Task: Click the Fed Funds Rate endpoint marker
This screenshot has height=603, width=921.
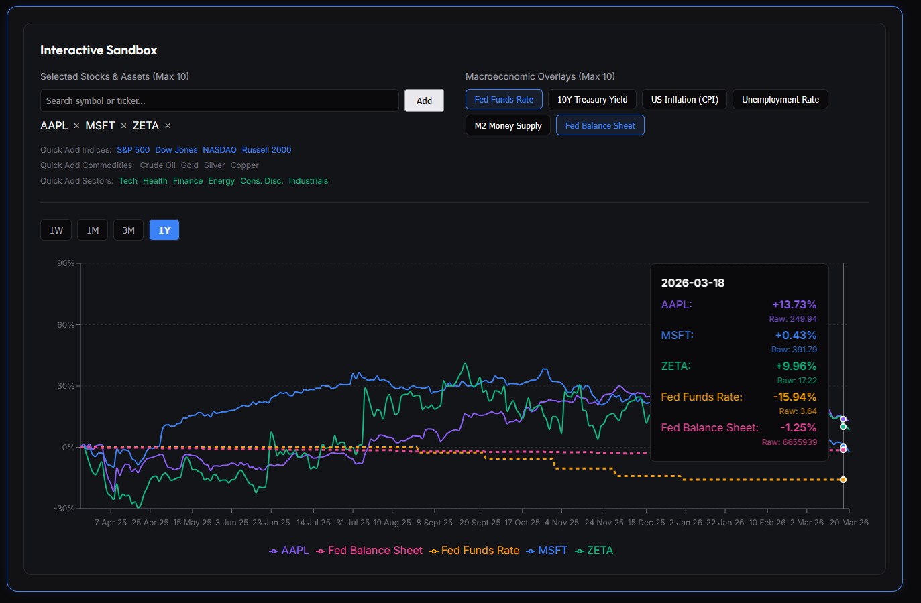Action: [843, 480]
